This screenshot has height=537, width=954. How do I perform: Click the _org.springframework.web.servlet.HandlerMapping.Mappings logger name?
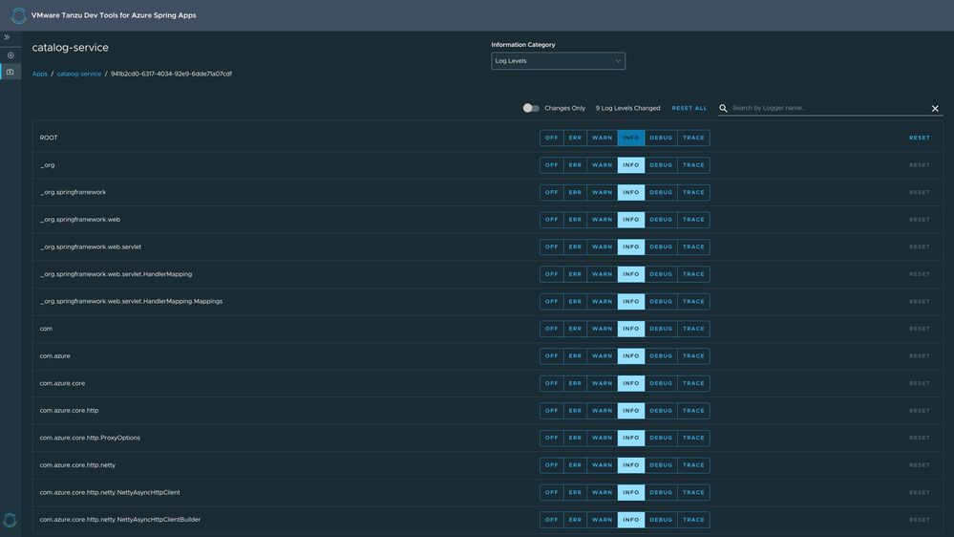point(131,301)
